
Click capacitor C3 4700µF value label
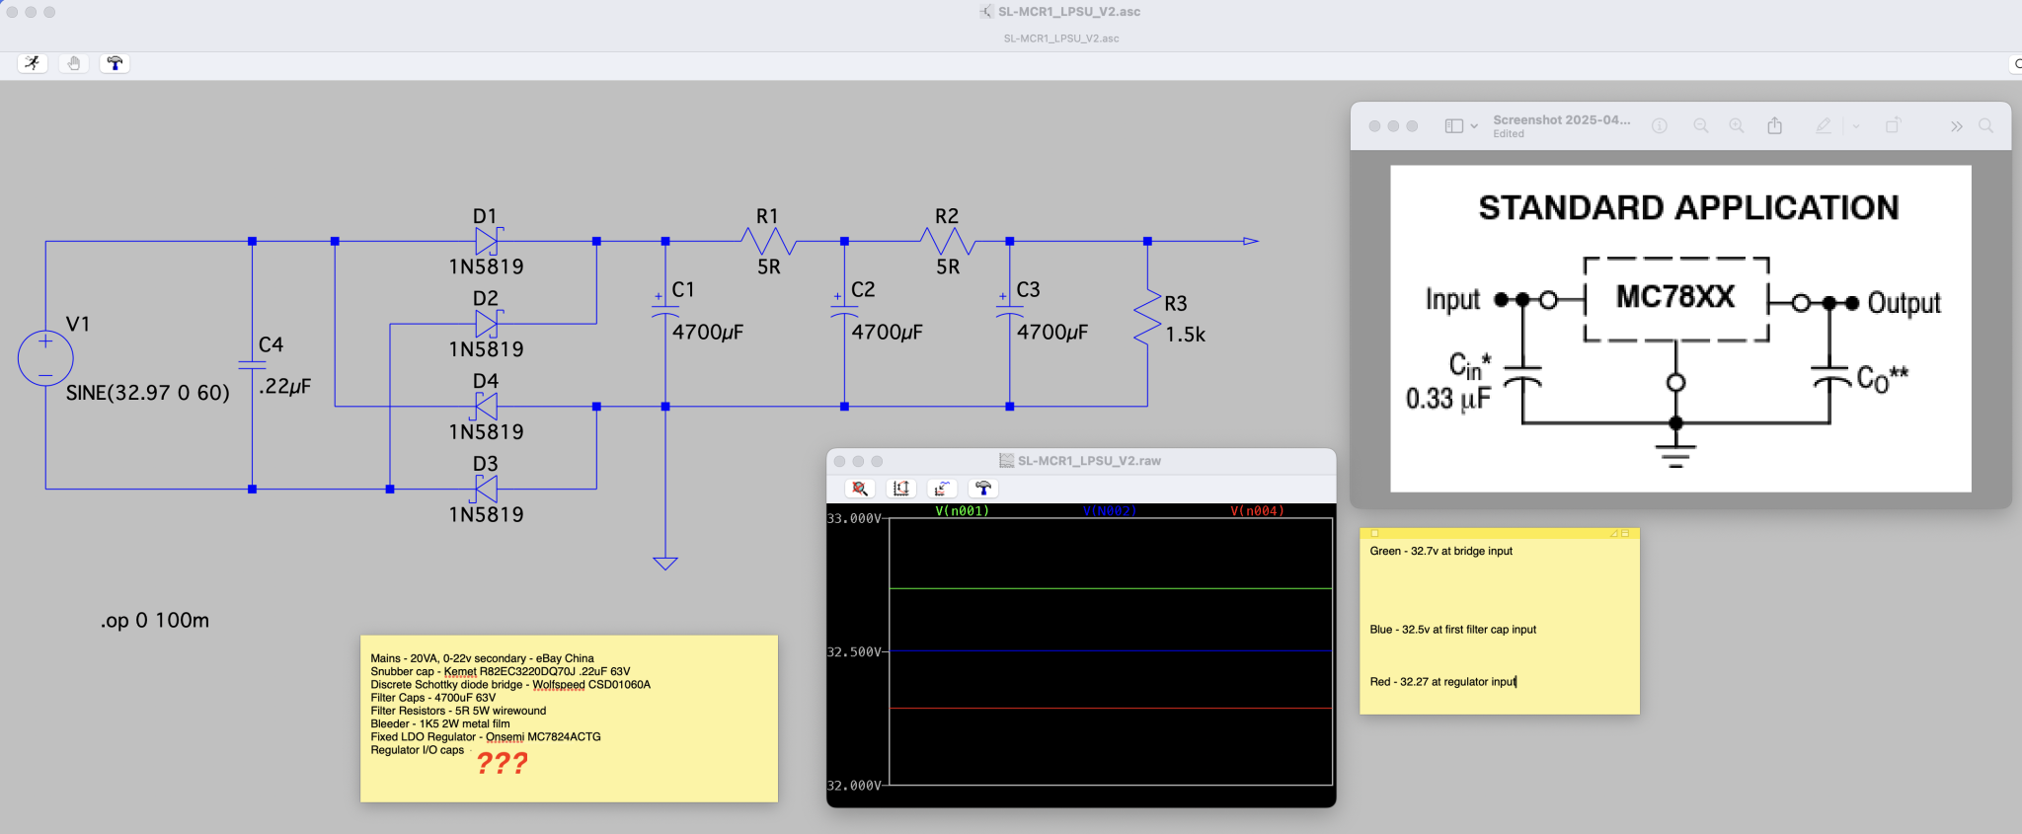coord(1052,333)
